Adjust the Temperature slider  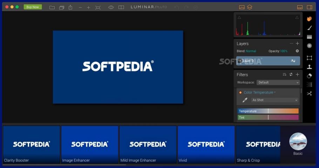coord(268,111)
